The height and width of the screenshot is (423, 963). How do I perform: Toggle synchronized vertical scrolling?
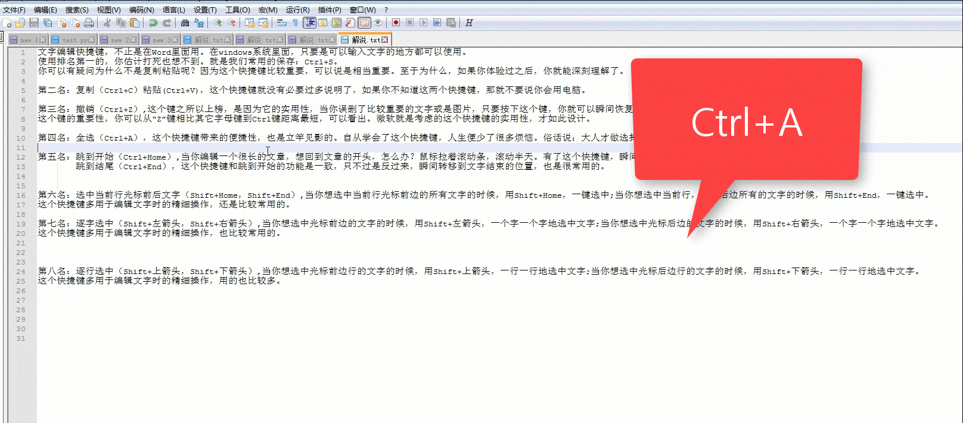(250, 23)
